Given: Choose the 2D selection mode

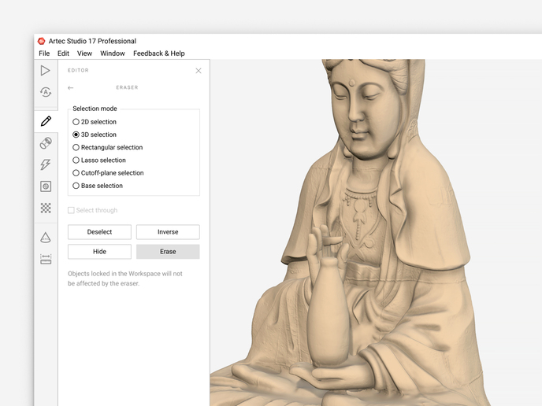Looking at the screenshot, I should click(x=76, y=122).
